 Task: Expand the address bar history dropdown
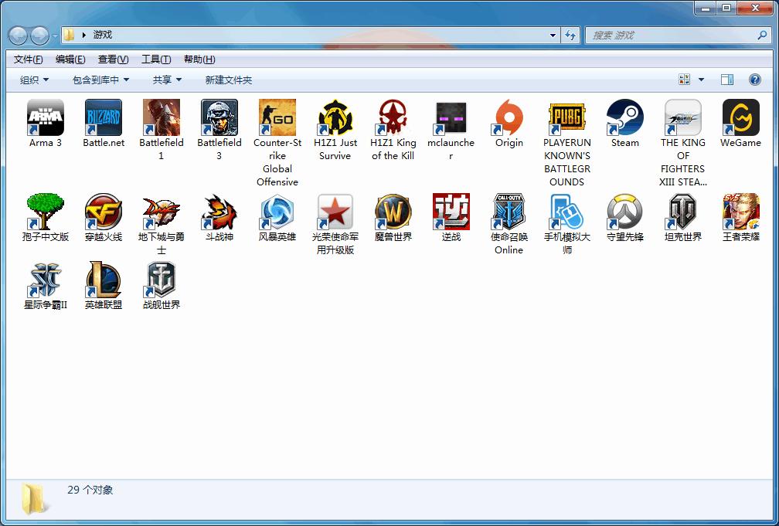point(551,35)
